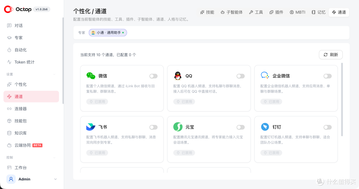
Task: Click the refresh arrows icon in 刷新
Action: point(325,55)
